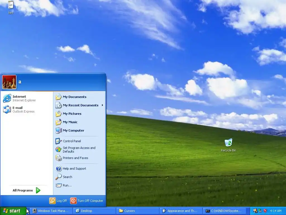
Task: Select the My Music menu label
Action: (70, 122)
